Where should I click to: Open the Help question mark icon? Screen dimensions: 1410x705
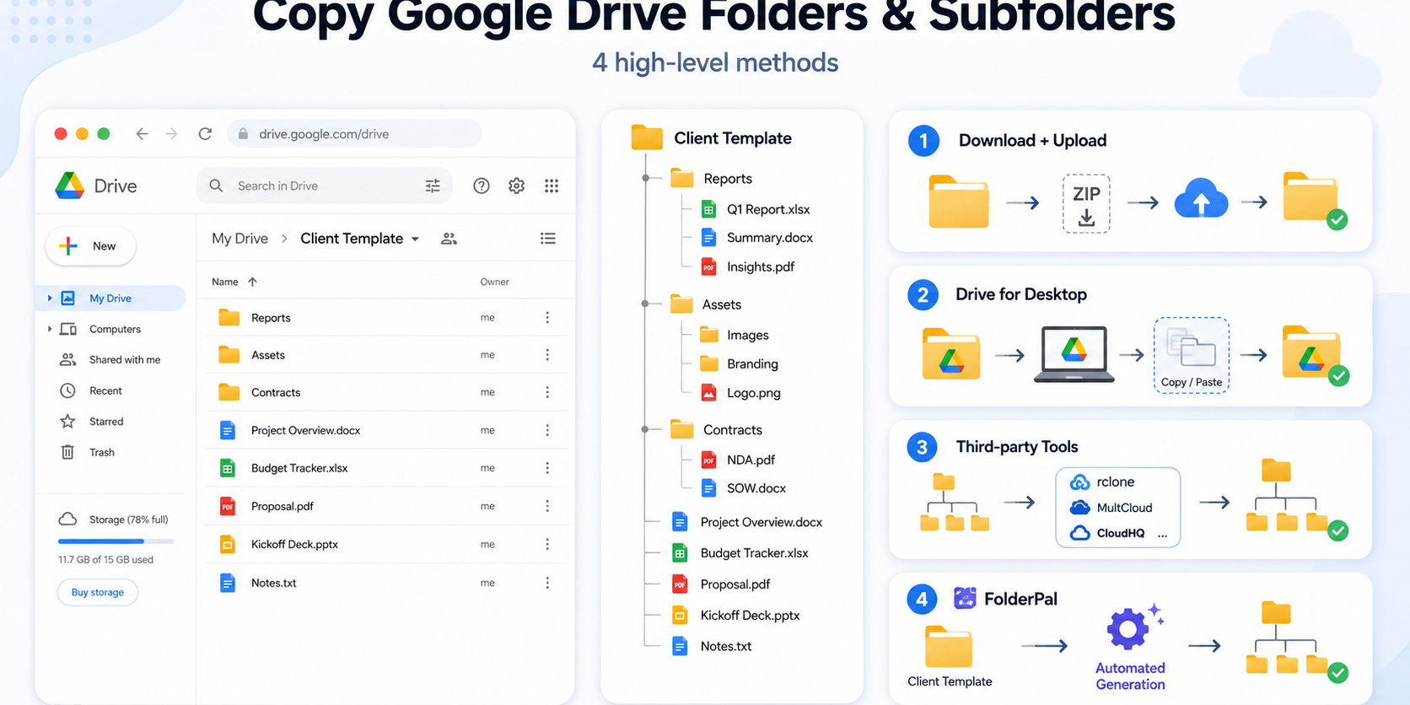tap(482, 186)
